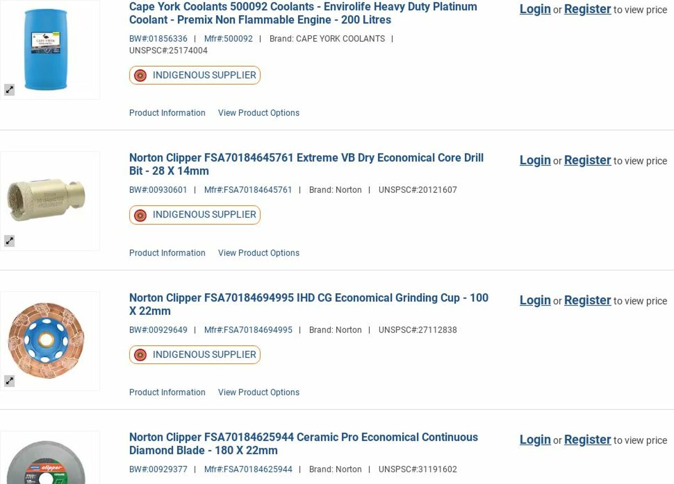674x484 pixels.
Task: Open Product Information for core drill bit
Action: [167, 253]
